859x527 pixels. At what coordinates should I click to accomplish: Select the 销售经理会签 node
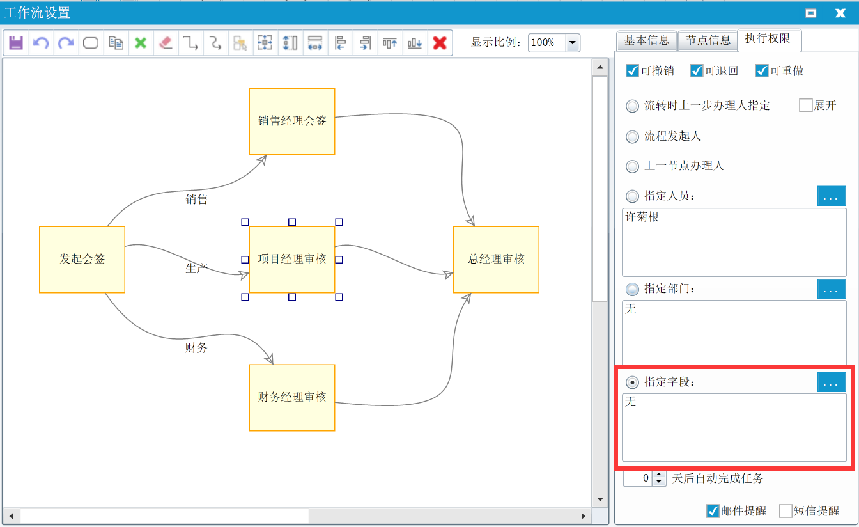(292, 122)
